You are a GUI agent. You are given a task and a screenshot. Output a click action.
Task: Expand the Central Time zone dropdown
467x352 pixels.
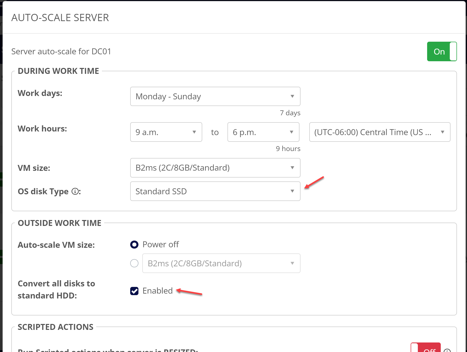pyautogui.click(x=380, y=132)
